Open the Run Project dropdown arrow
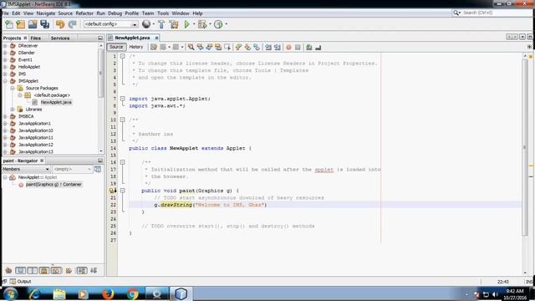 click(x=194, y=24)
